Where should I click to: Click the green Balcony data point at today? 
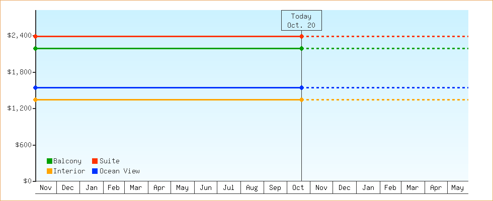pyautogui.click(x=301, y=48)
